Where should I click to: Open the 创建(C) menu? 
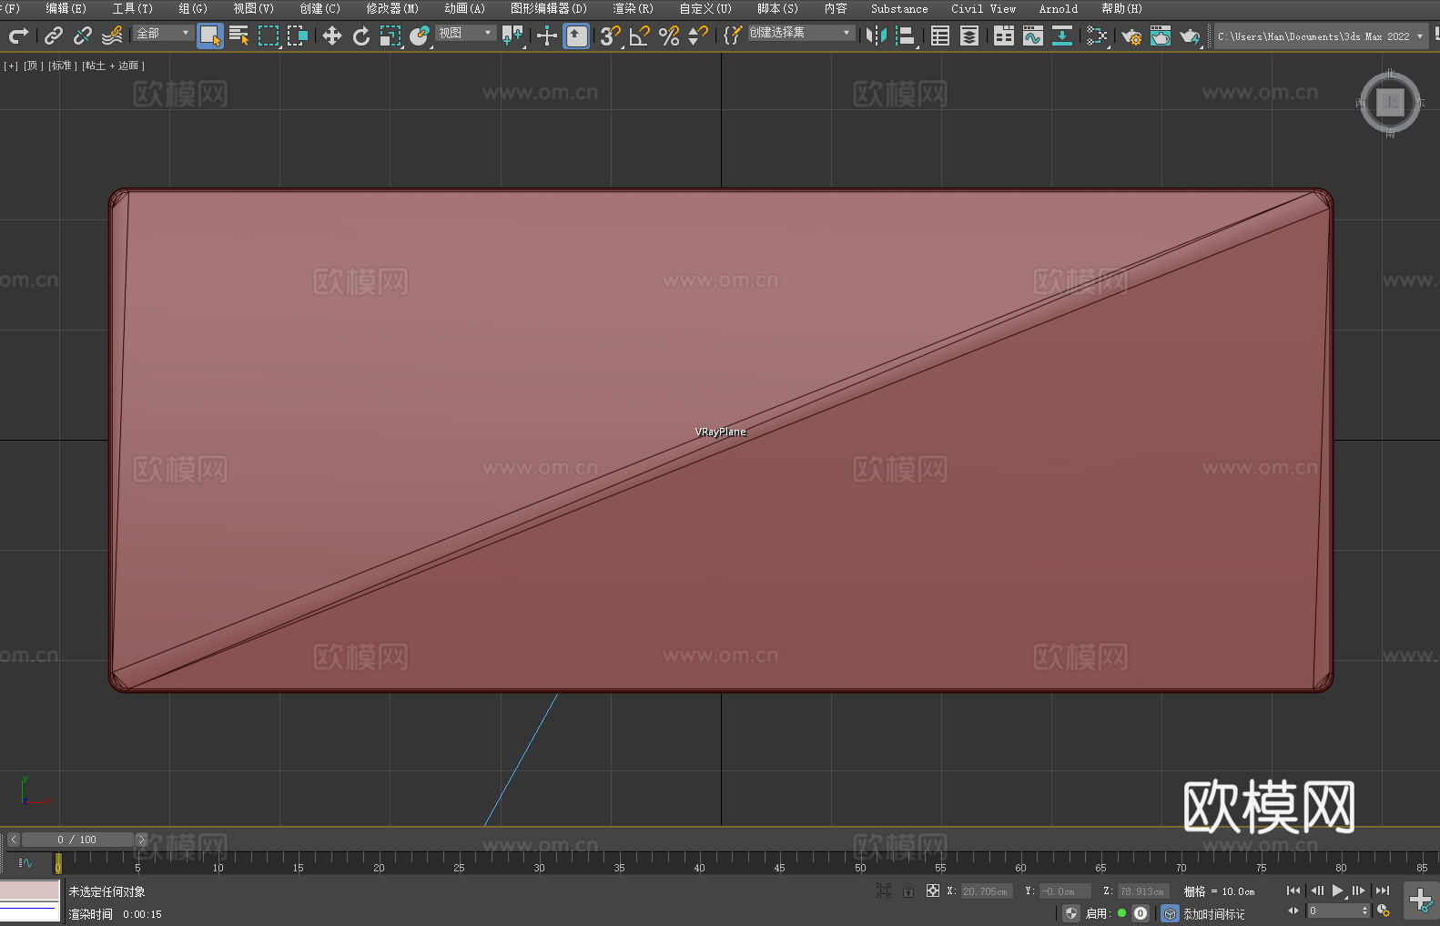(319, 8)
